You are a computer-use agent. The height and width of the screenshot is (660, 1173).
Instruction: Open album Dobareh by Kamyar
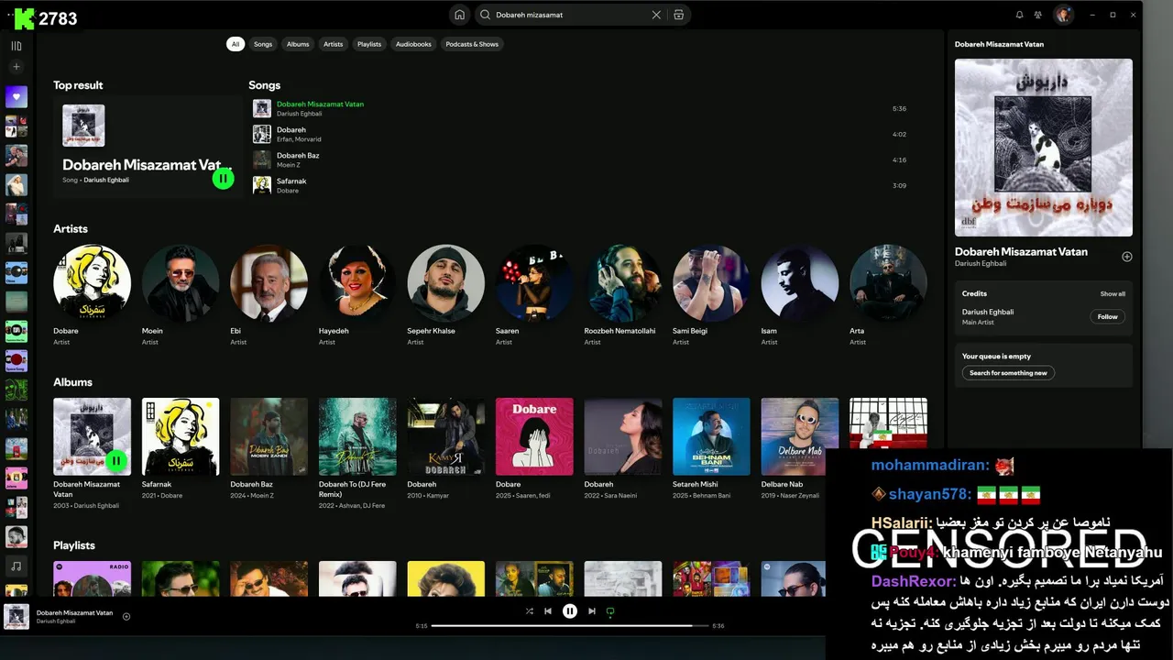[x=445, y=436]
